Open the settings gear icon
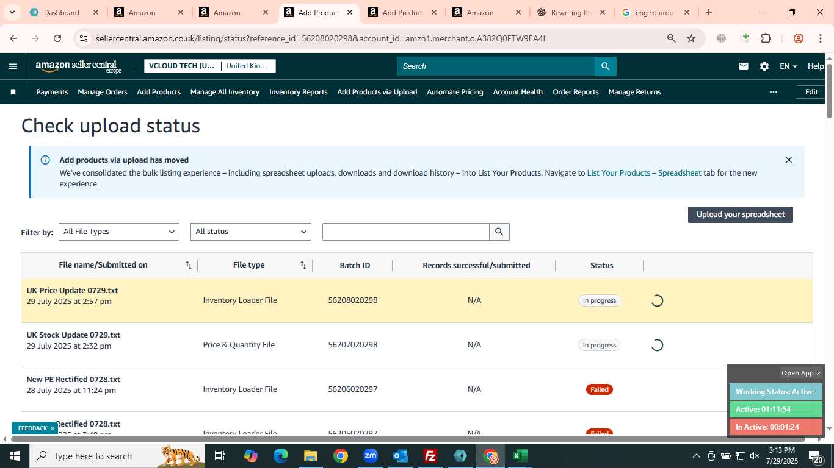834x468 pixels. coord(764,66)
